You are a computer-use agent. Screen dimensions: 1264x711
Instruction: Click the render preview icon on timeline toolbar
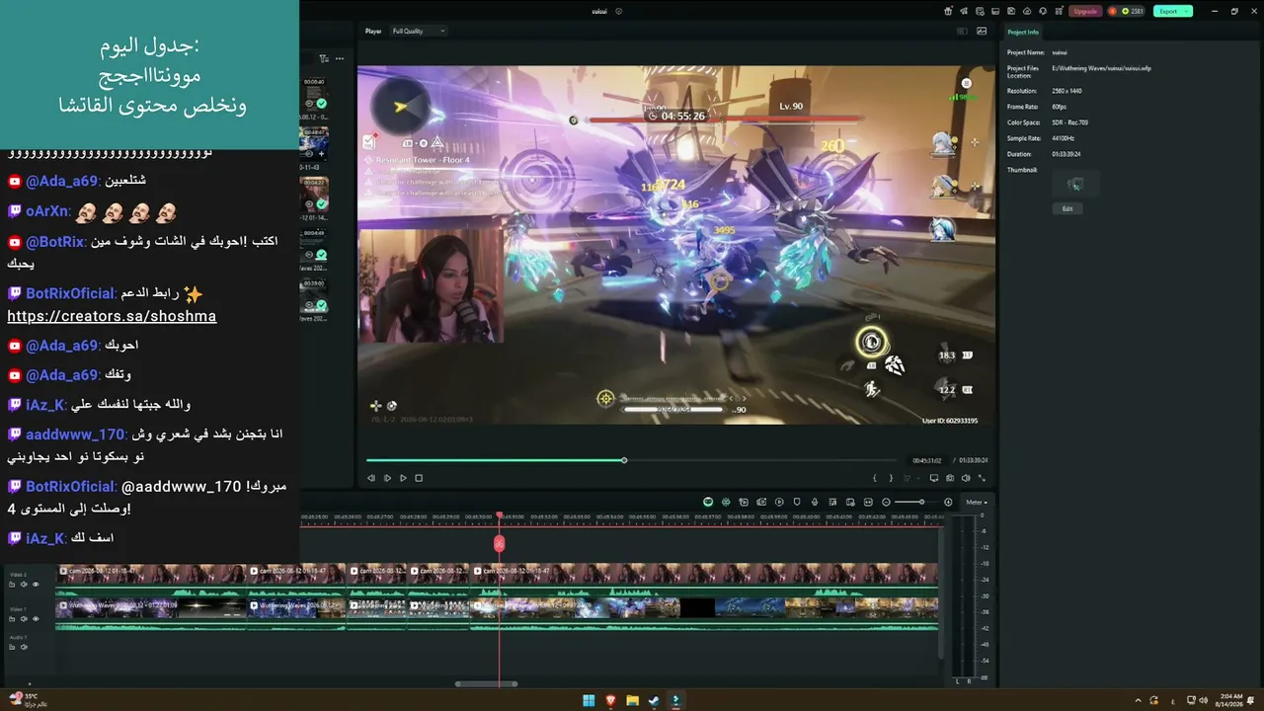779,502
